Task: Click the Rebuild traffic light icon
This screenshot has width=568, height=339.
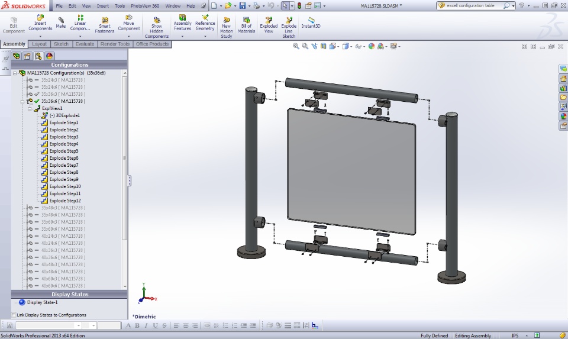Action: 299,5
